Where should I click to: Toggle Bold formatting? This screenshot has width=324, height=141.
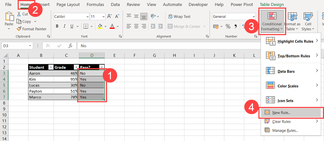click(x=57, y=26)
